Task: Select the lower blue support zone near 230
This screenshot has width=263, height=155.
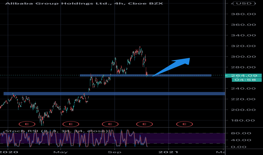Action: [114, 94]
